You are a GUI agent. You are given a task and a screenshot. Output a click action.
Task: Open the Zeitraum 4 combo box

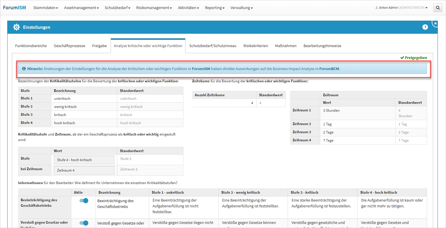click(x=84, y=170)
